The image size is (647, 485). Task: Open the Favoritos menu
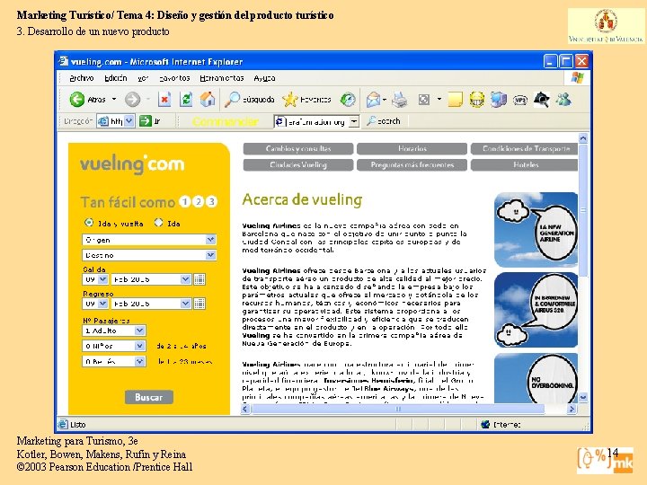[x=174, y=78]
